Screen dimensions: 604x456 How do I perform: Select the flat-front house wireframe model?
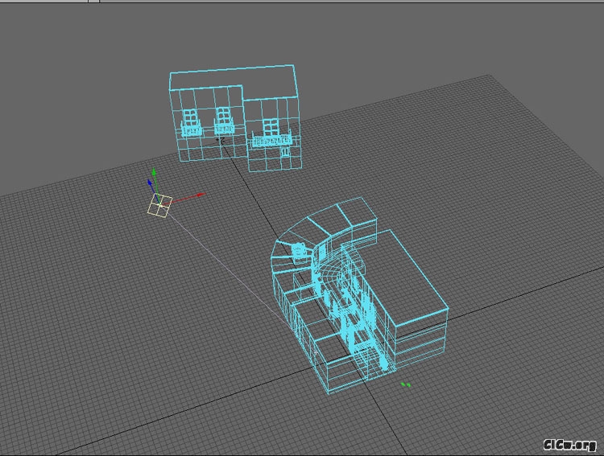[x=234, y=118]
